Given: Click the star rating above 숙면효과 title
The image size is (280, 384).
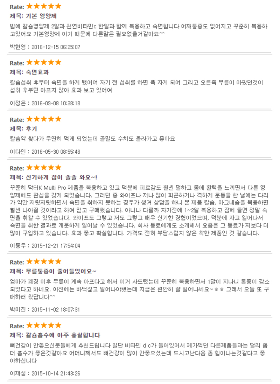Looking at the screenshot, I should coord(44,62).
